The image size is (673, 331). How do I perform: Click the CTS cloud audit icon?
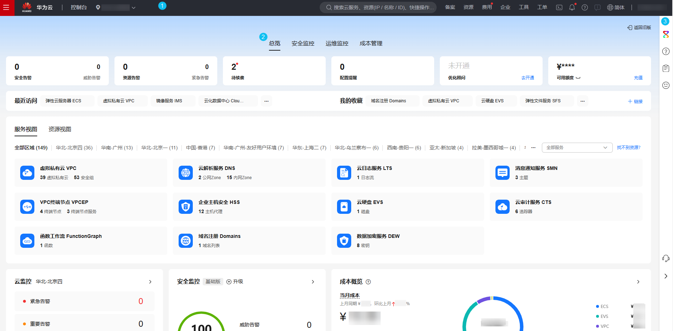(503, 207)
